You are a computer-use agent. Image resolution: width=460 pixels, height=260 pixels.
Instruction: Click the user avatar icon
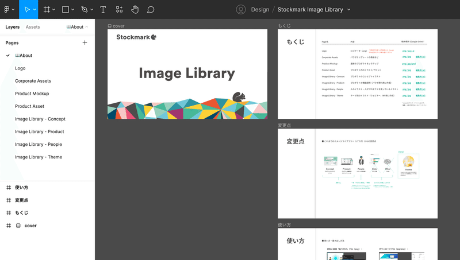tap(241, 10)
